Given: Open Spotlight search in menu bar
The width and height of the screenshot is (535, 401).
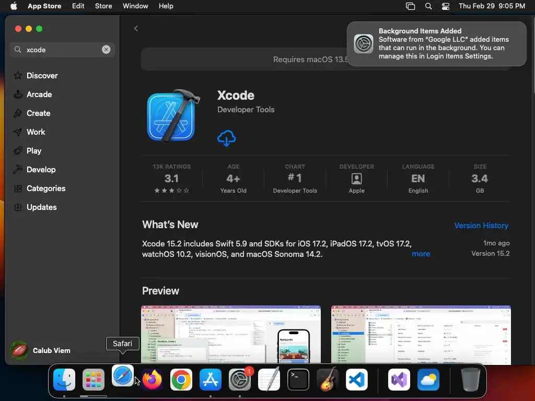Looking at the screenshot, I should click(x=428, y=6).
